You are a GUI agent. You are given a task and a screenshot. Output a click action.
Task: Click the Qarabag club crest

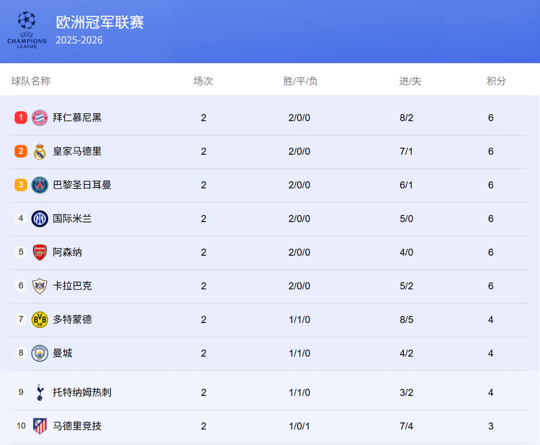(x=39, y=286)
